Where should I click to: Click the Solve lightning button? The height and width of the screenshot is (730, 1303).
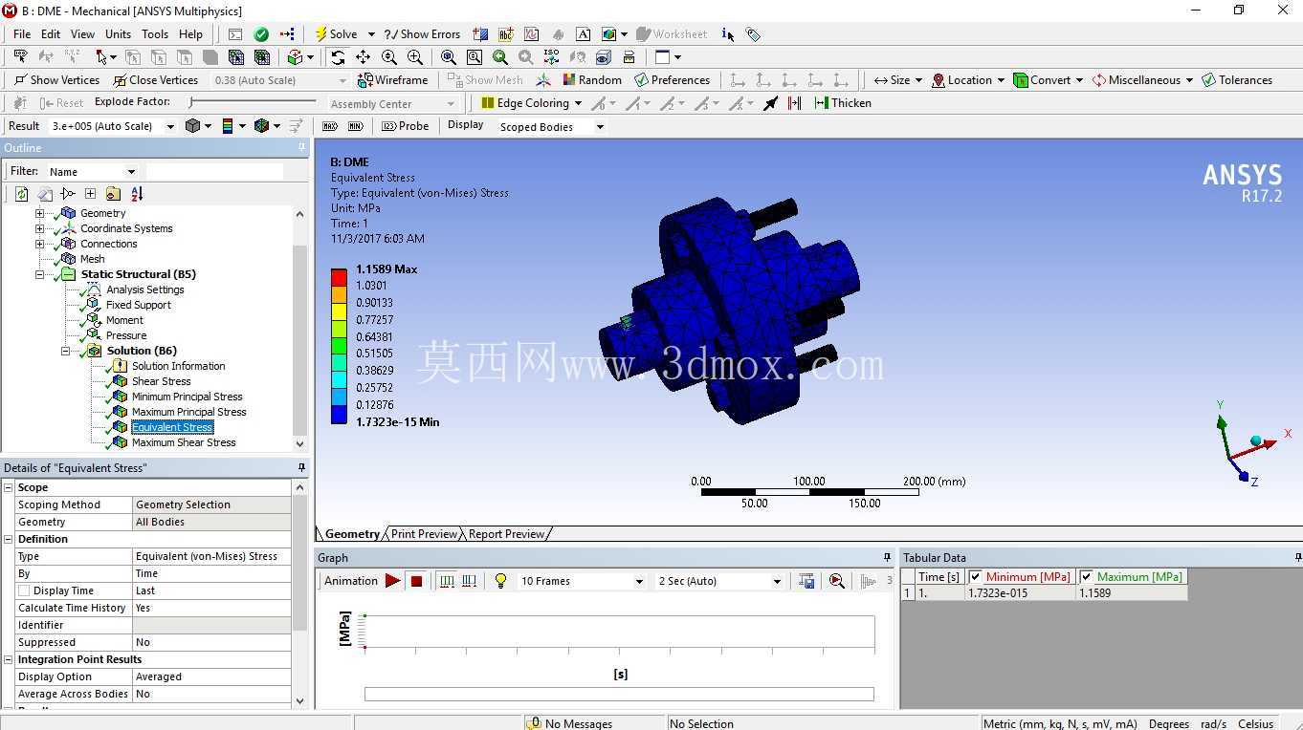335,33
